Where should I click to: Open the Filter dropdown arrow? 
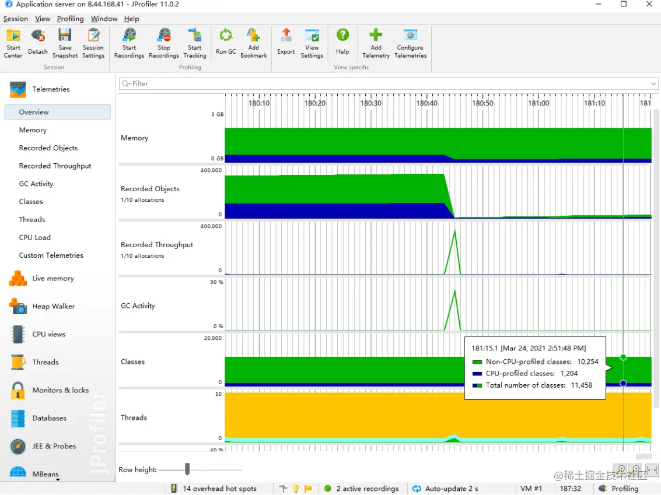653,84
